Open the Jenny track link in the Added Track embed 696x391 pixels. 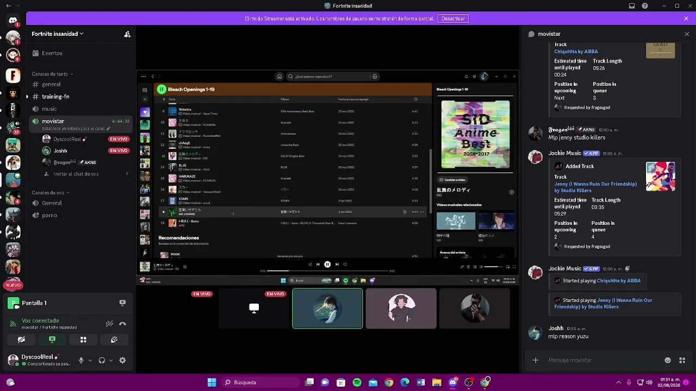[595, 187]
